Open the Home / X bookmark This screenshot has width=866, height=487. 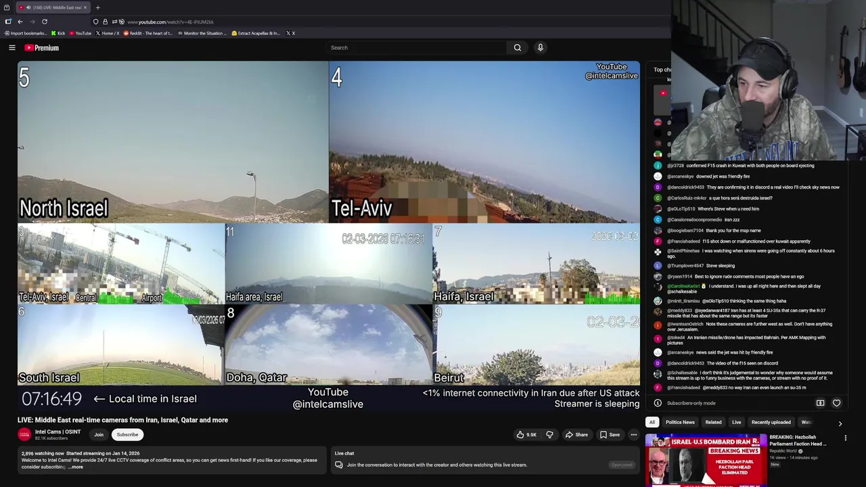tap(108, 33)
